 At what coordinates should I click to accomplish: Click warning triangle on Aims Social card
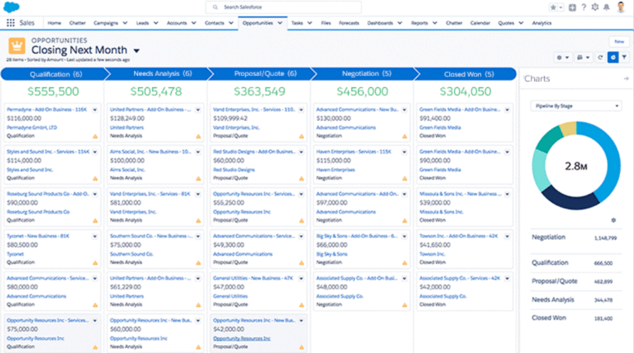(x=198, y=179)
